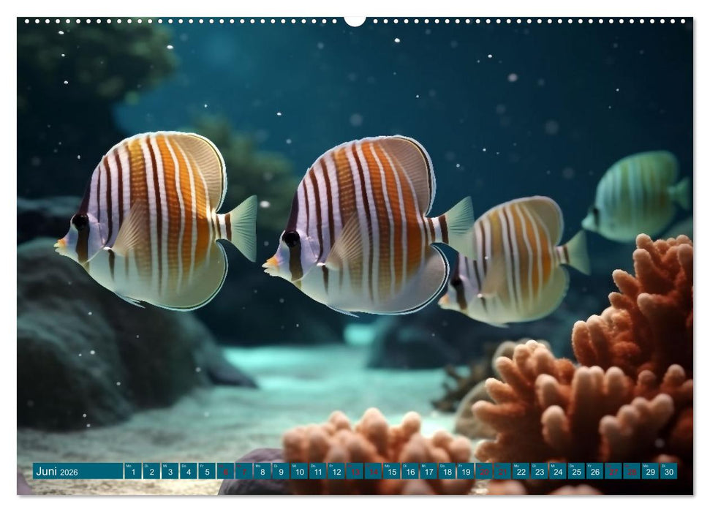
Task: Choose date 24 in the calendar row
Action: pos(558,471)
